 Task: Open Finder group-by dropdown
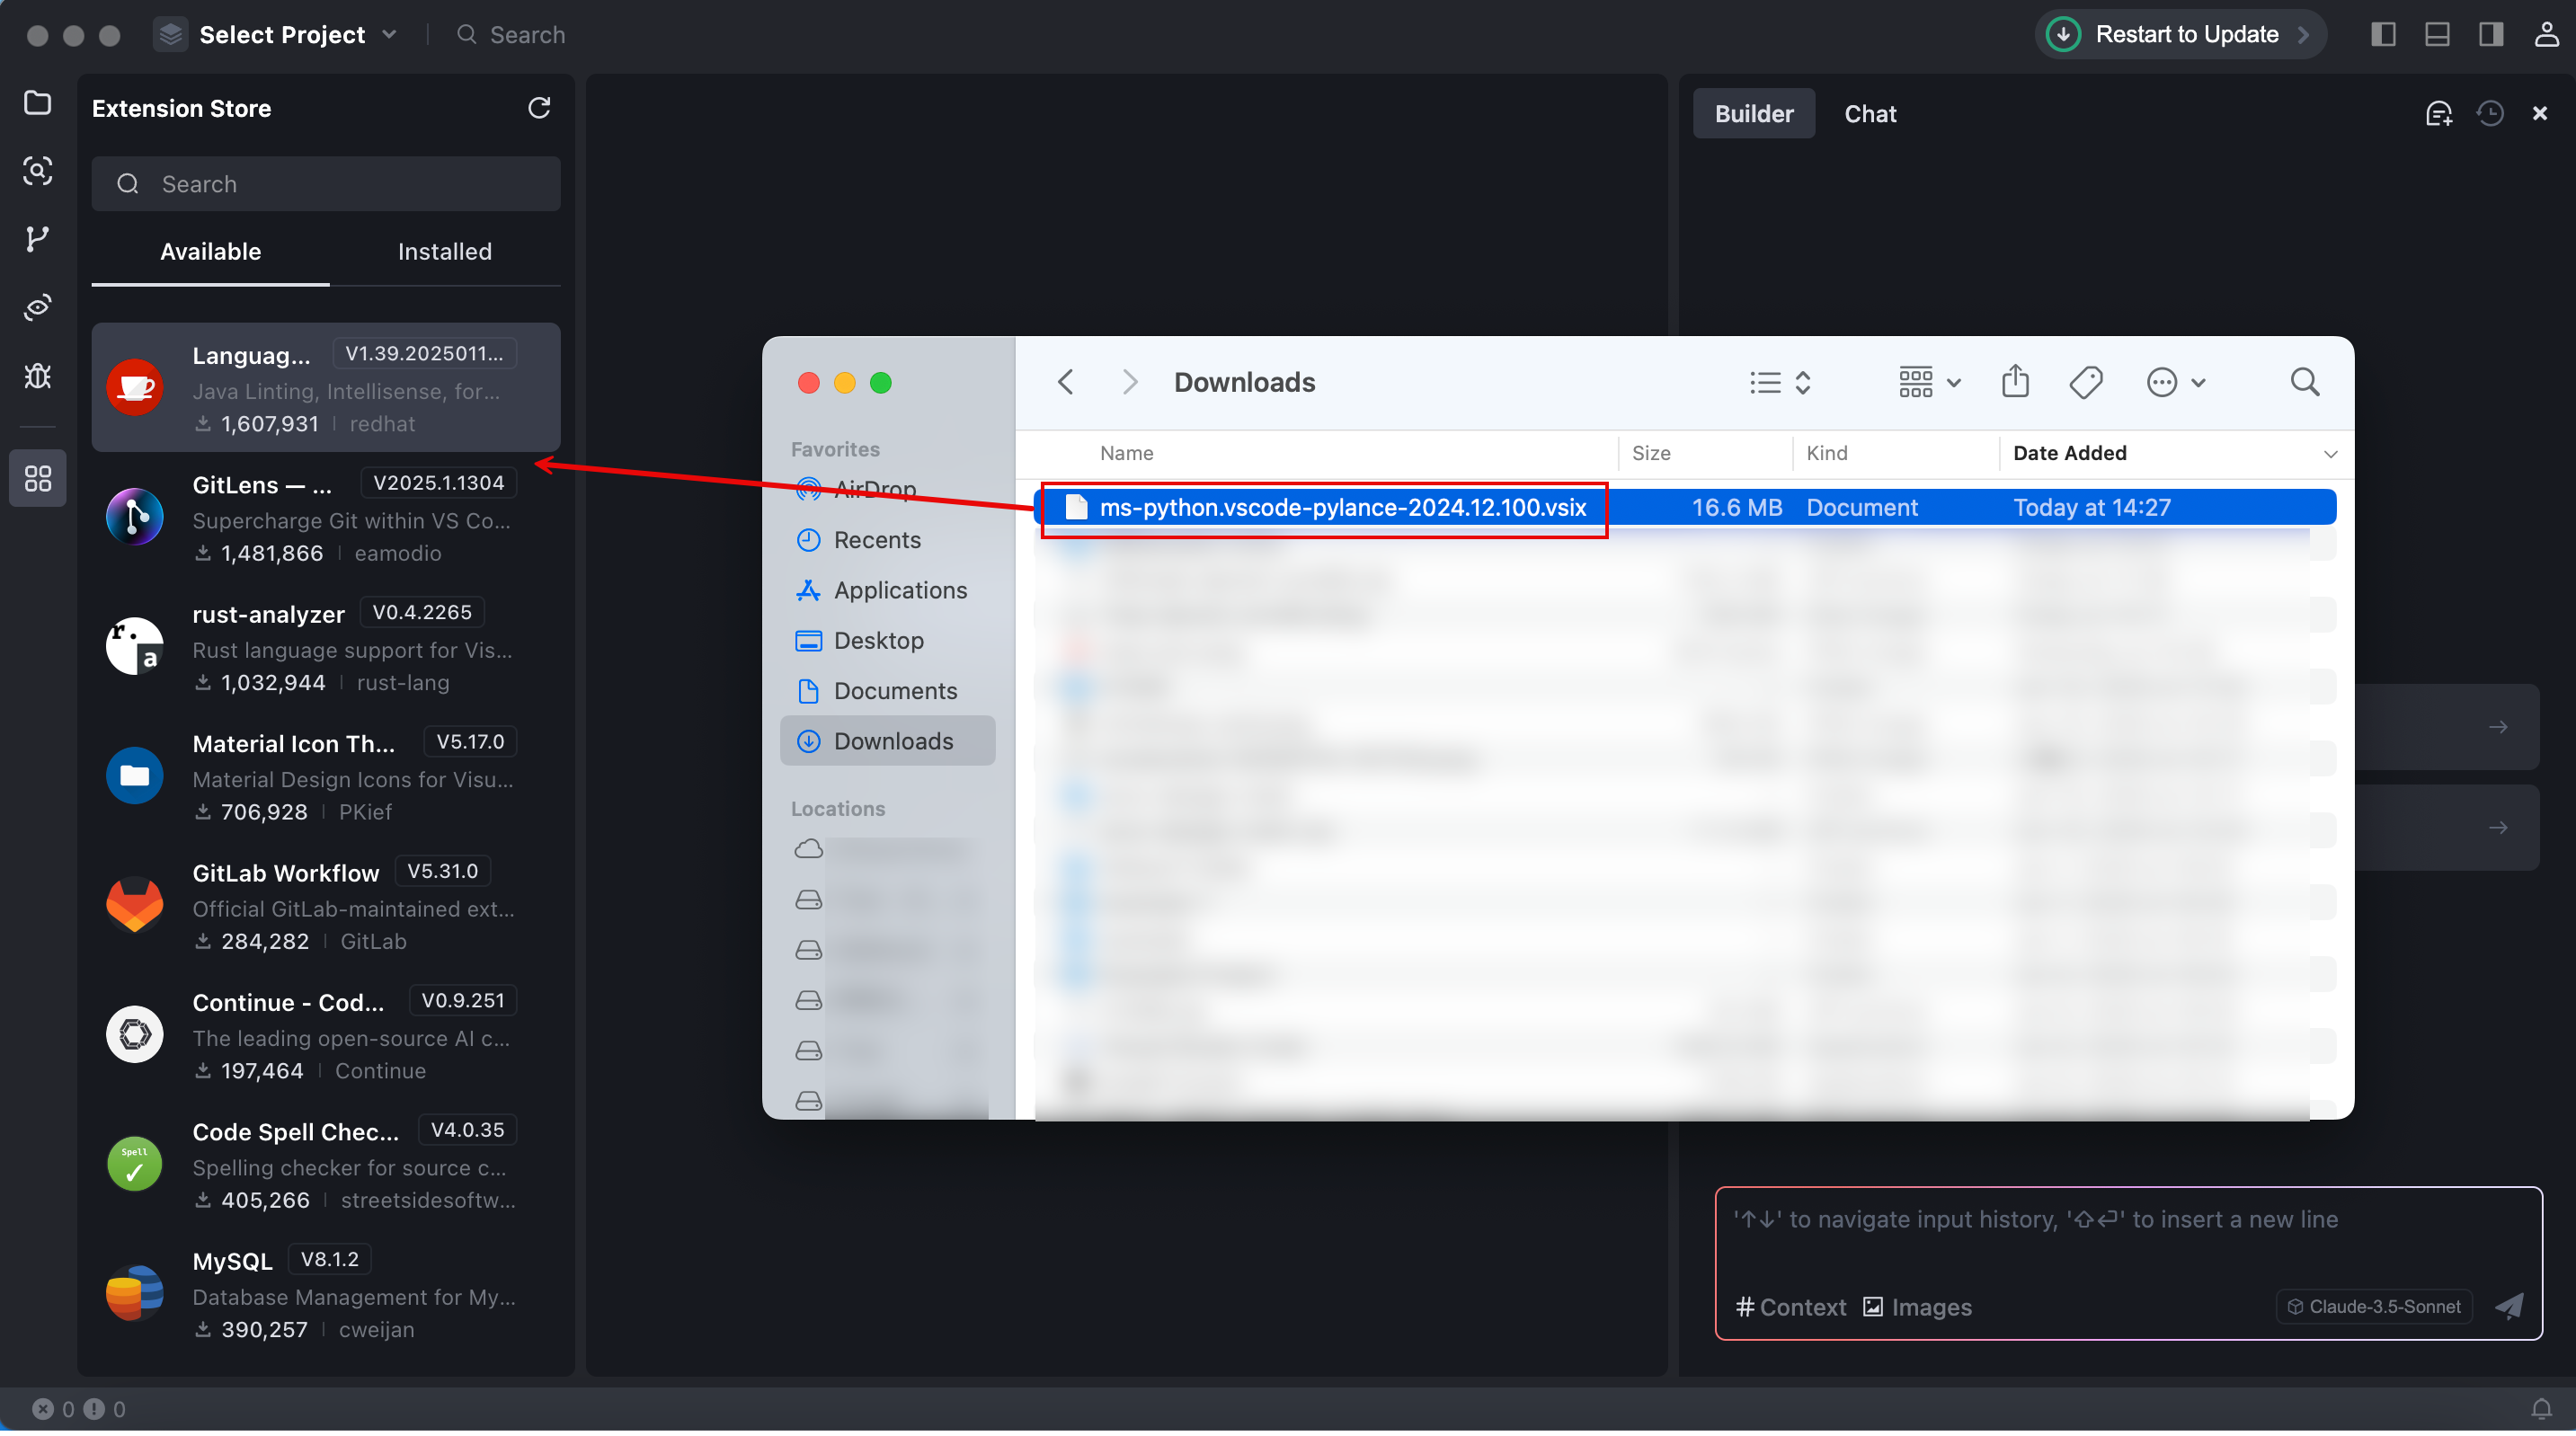[1930, 383]
